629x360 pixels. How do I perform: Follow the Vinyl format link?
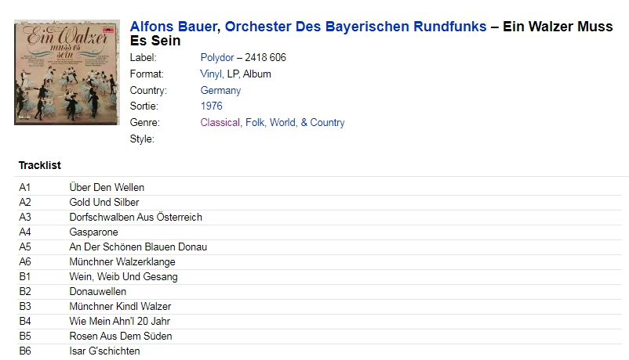tap(211, 74)
